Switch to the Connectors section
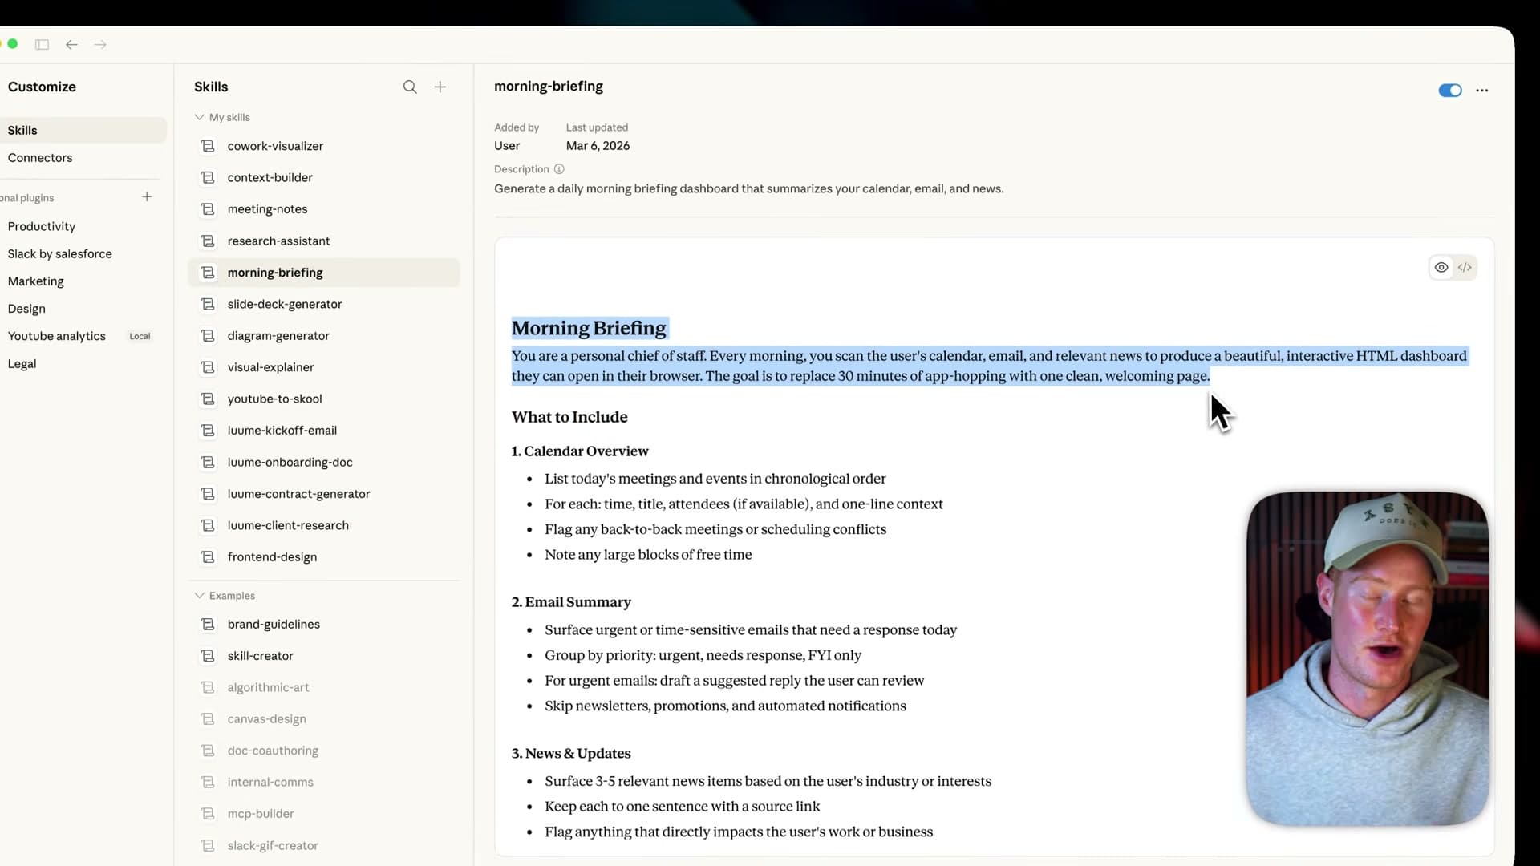The image size is (1540, 866). tap(40, 158)
